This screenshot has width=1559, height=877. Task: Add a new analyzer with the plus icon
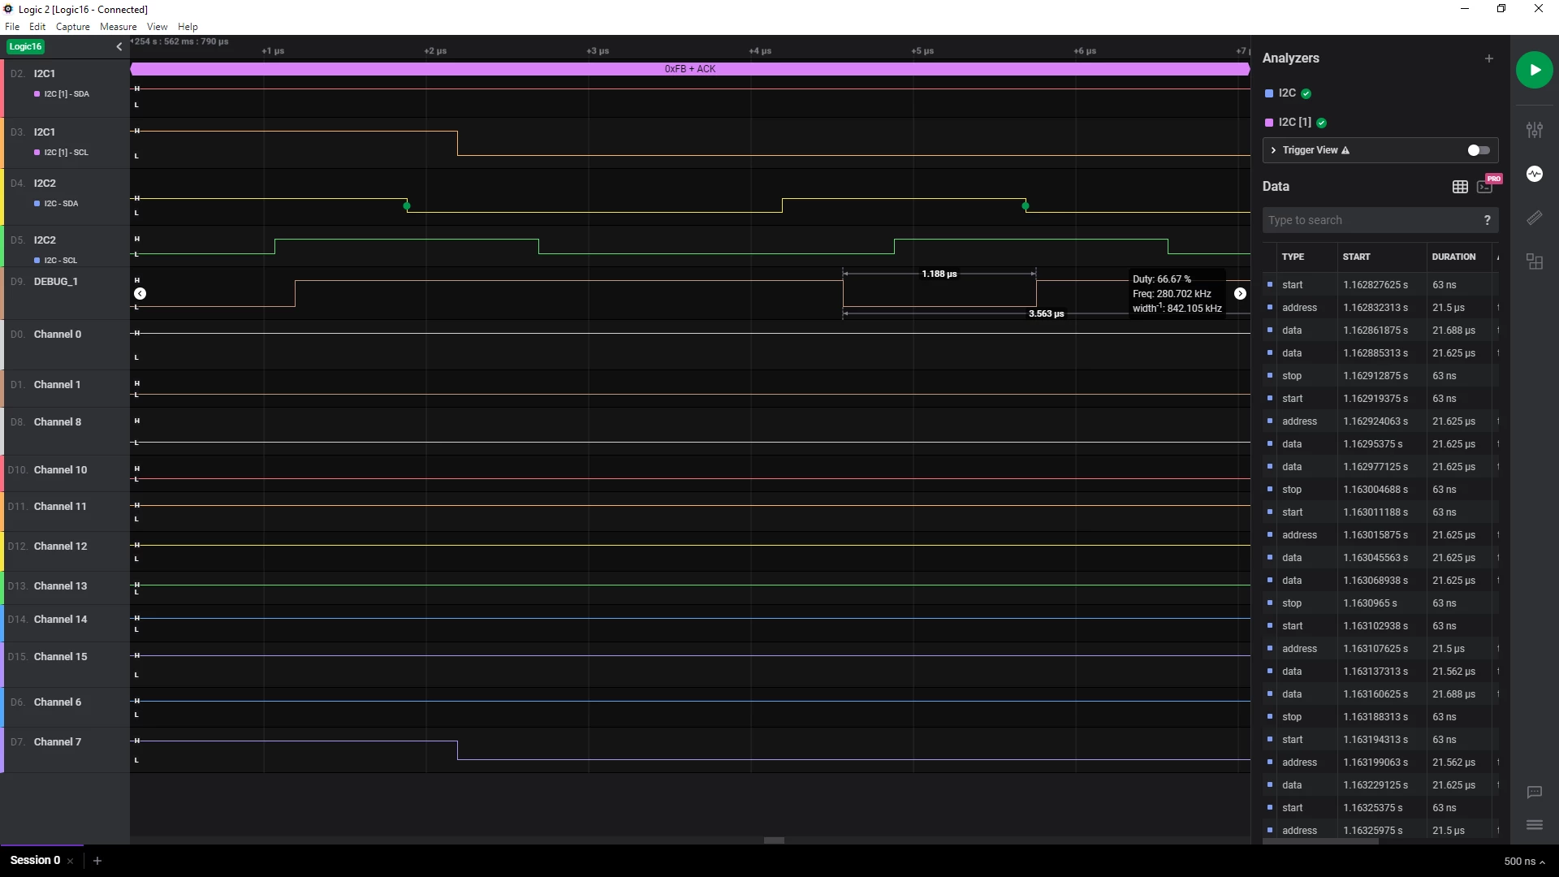point(1488,58)
